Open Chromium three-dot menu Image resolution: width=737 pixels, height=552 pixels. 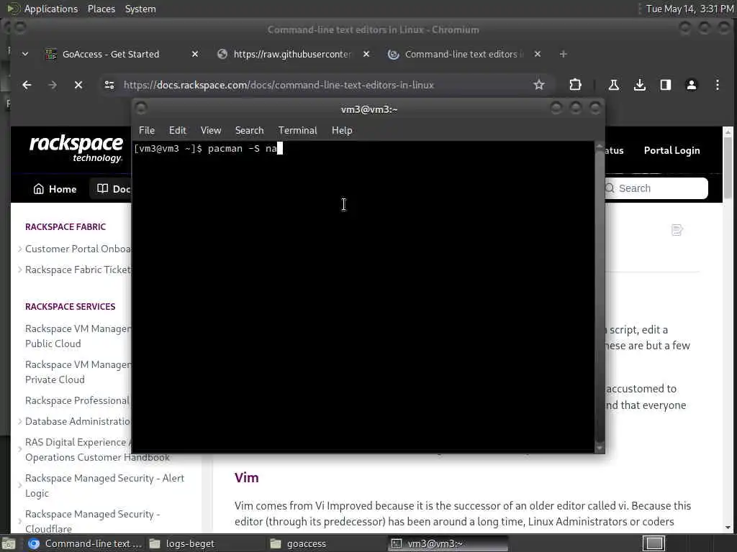(x=718, y=85)
